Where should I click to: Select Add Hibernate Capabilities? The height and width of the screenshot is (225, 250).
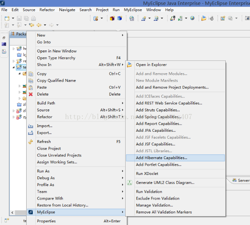click(x=175, y=158)
